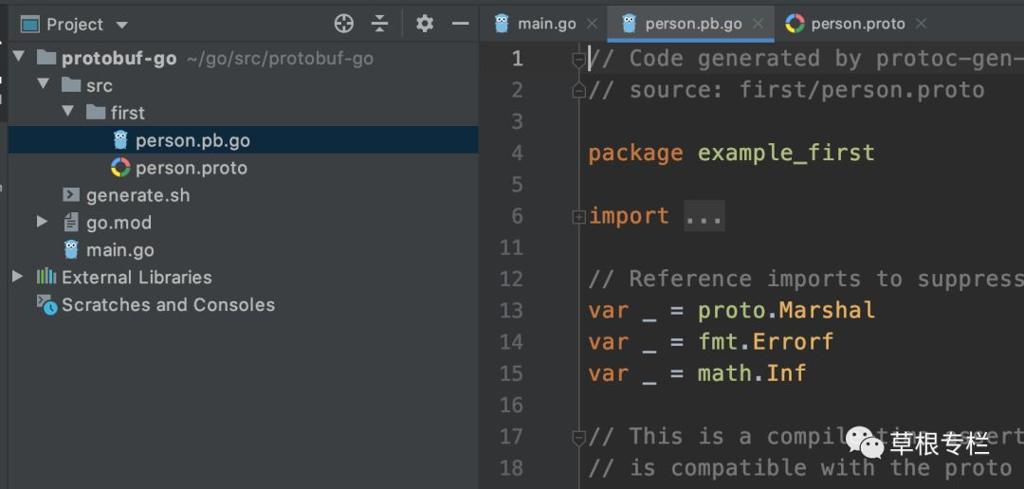Click the locate/select opened file crosshair icon
The height and width of the screenshot is (489, 1024).
coord(343,24)
